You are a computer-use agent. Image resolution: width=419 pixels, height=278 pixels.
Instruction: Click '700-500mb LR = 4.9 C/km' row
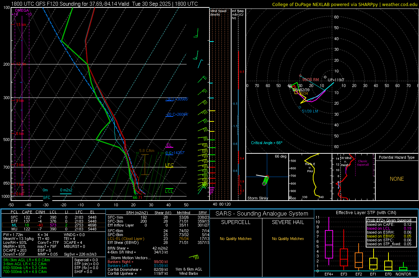(x=25, y=272)
